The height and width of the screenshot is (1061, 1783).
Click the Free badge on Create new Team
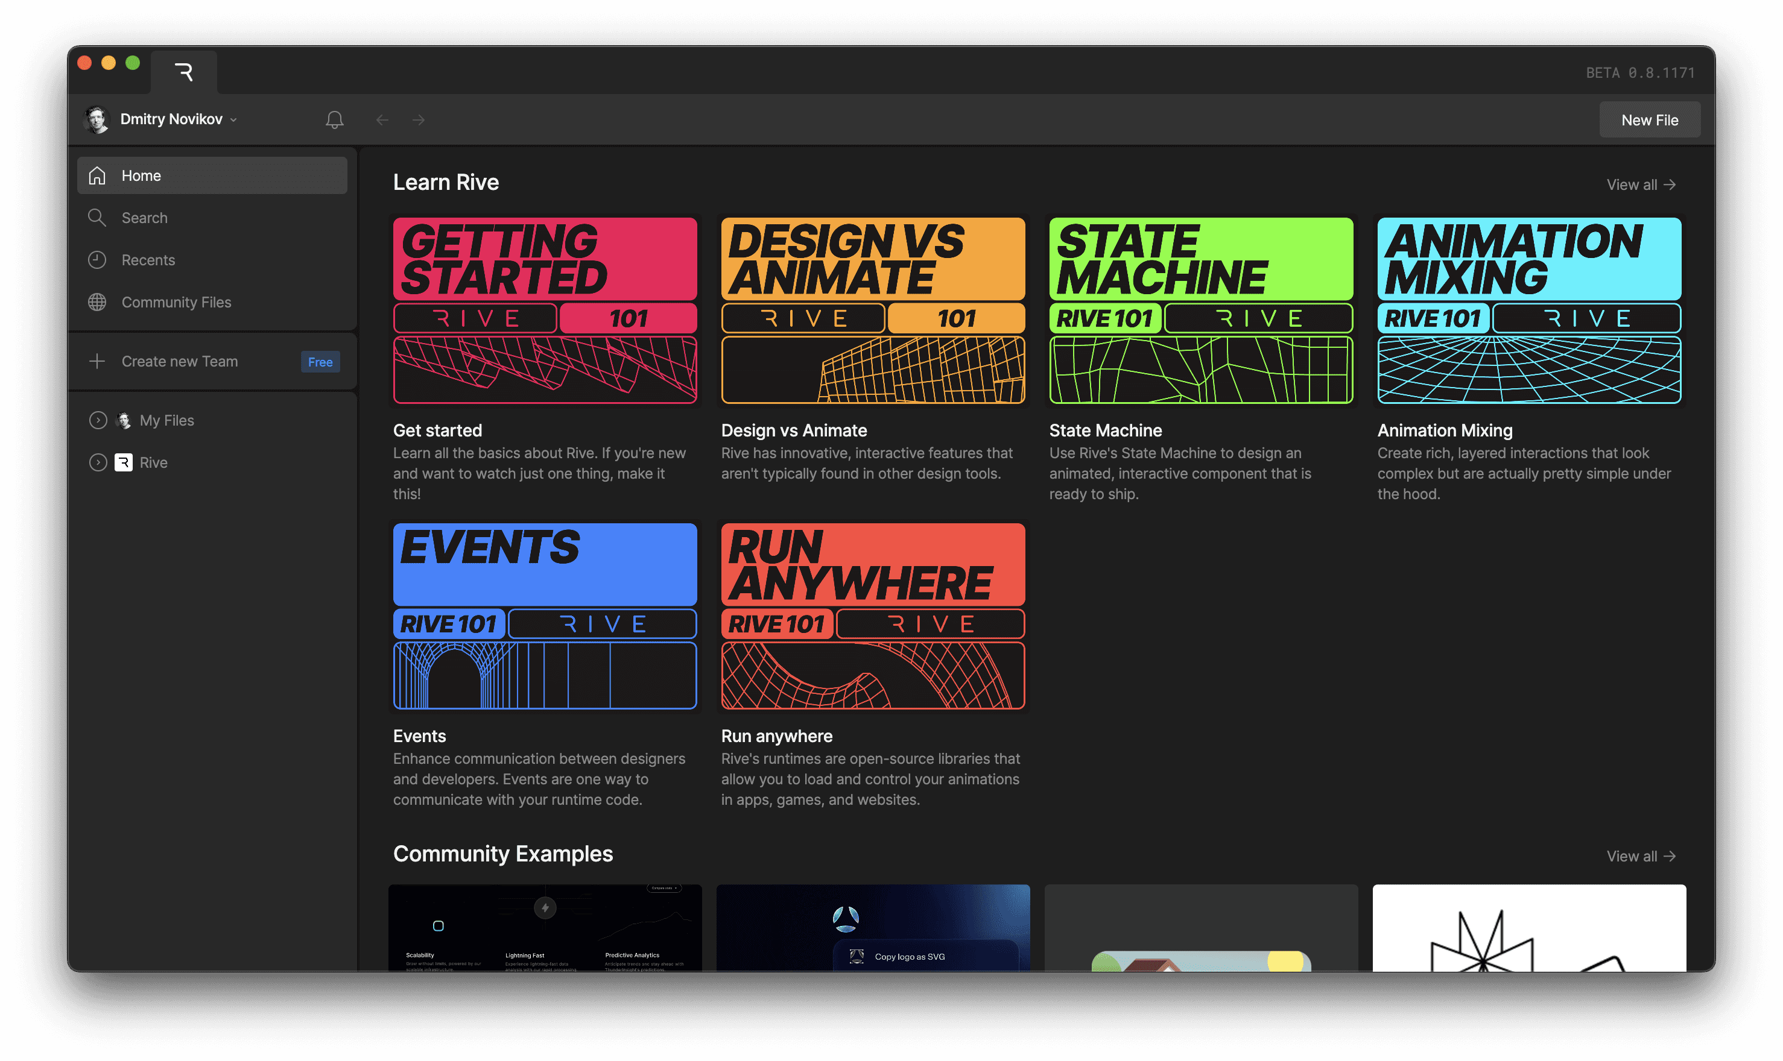320,362
